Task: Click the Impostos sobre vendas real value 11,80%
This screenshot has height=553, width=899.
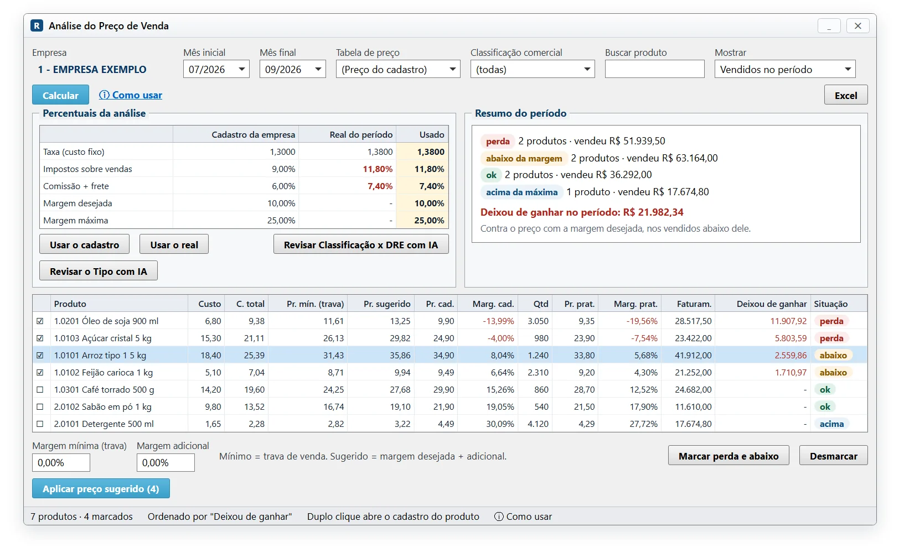Action: point(378,169)
